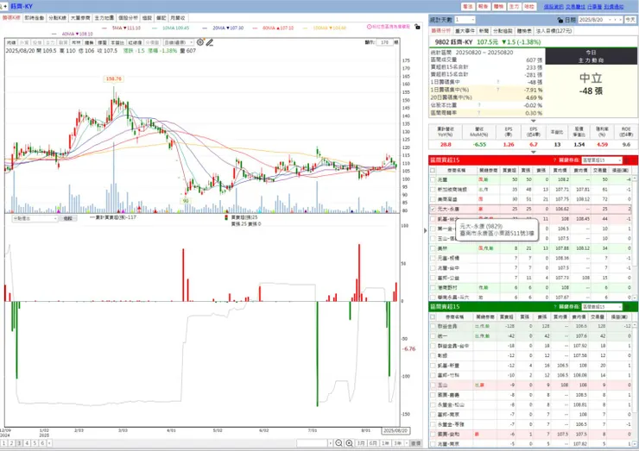Click the 凱基-新豐 row in sell list
Screen dimensions: 639x451
(x=531, y=365)
